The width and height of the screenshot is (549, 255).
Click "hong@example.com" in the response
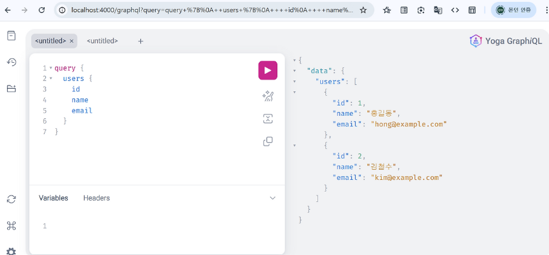[409, 124]
